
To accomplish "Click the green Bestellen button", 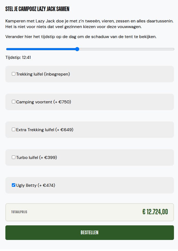I will pyautogui.click(x=90, y=233).
